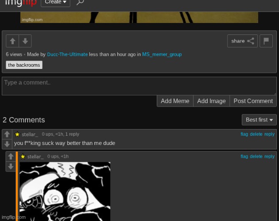Open the black-and-white cartoon comment image

(x=65, y=191)
